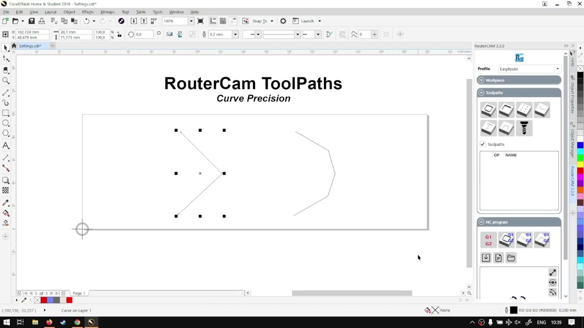Toggle the Show guidelines button

click(x=233, y=21)
